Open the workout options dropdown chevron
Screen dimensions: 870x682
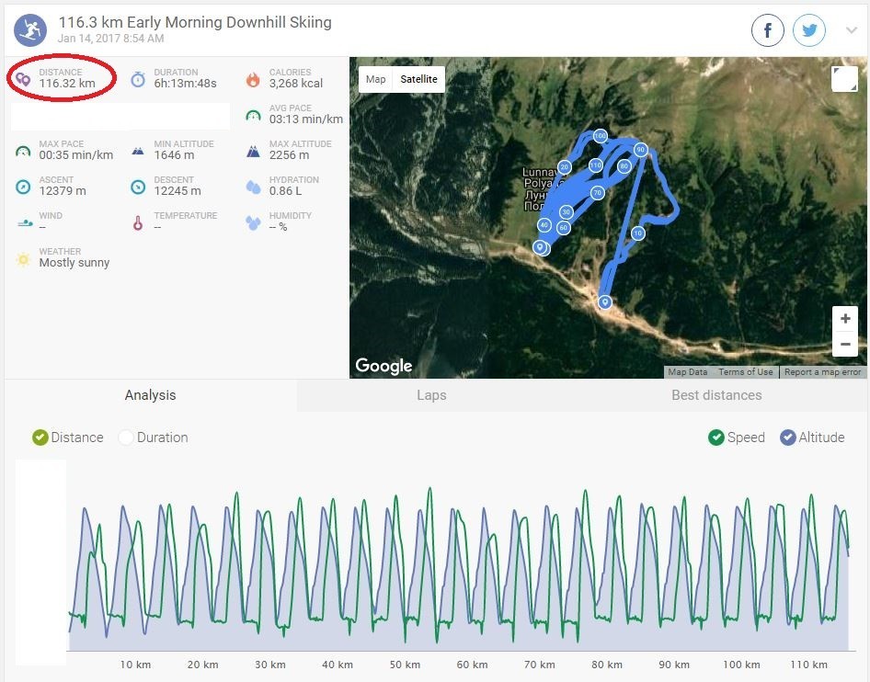[852, 31]
